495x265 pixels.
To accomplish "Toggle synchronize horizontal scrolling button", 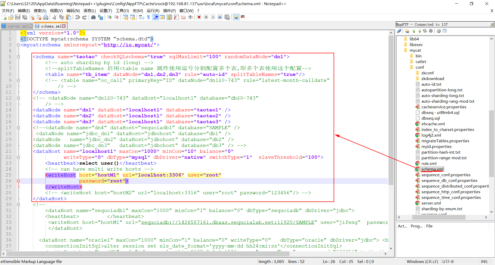I will (133, 17).
